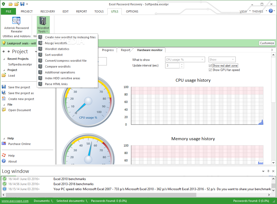This screenshot has height=204, width=277.
Task: Click the Update interval input field
Action: (172, 65)
